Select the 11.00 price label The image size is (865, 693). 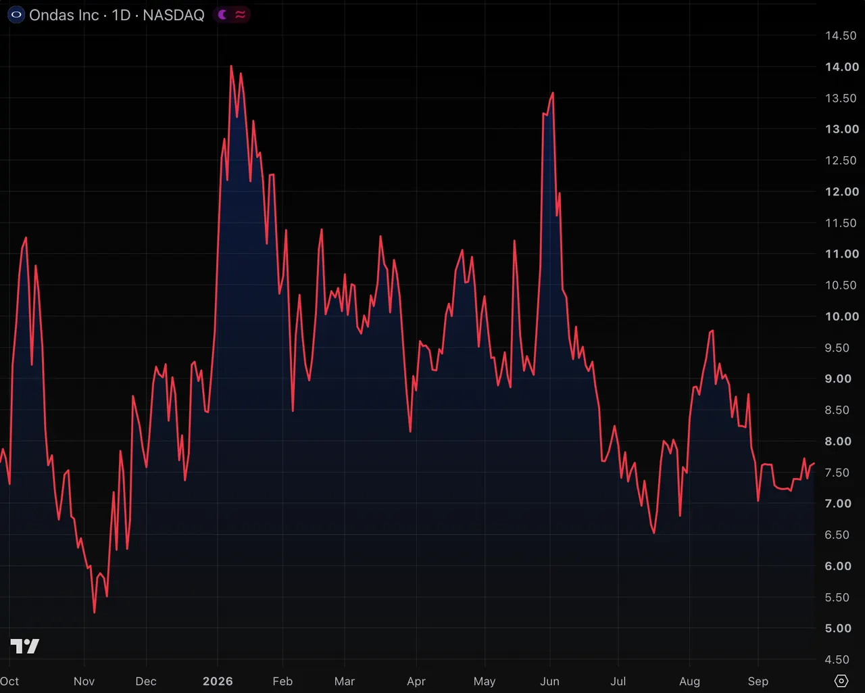pyautogui.click(x=842, y=254)
